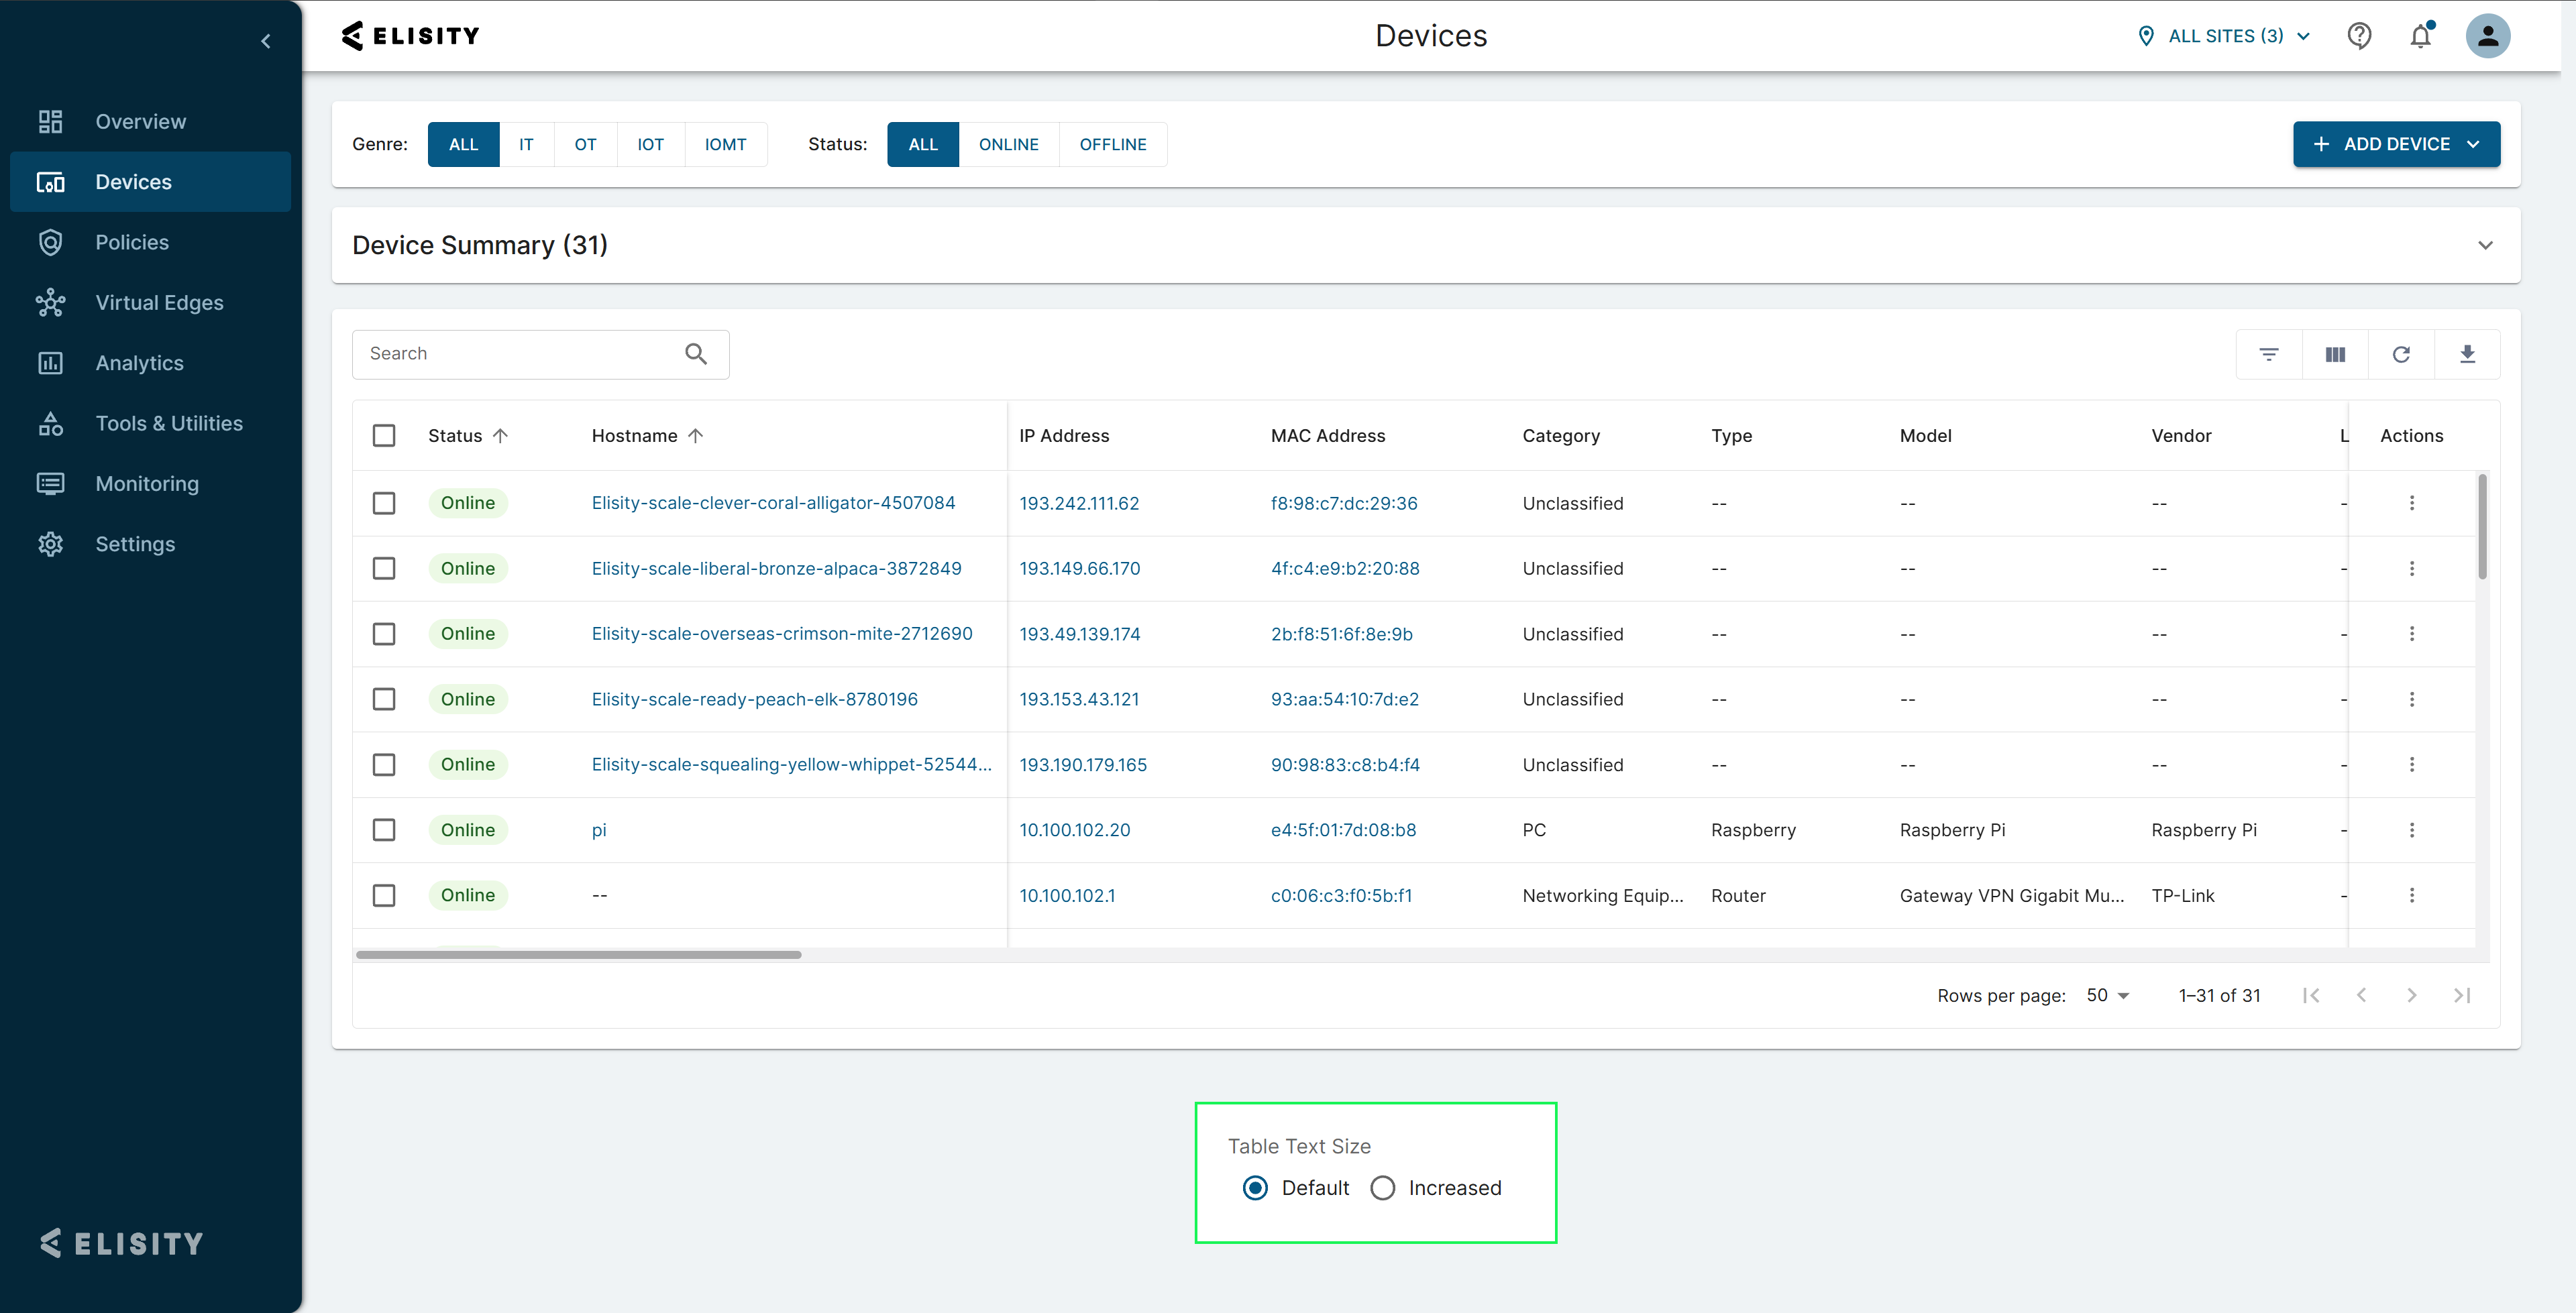Click the user profile avatar
The height and width of the screenshot is (1313, 2576).
point(2487,37)
